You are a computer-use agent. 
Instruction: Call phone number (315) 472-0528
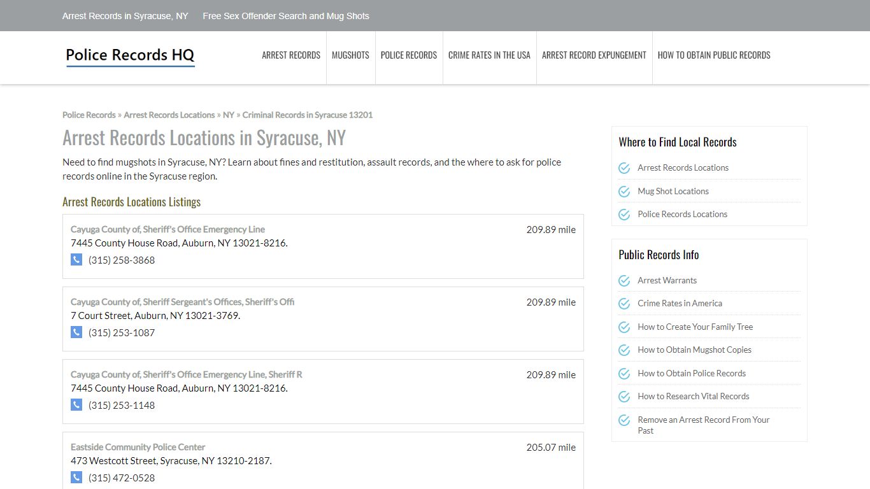click(122, 478)
